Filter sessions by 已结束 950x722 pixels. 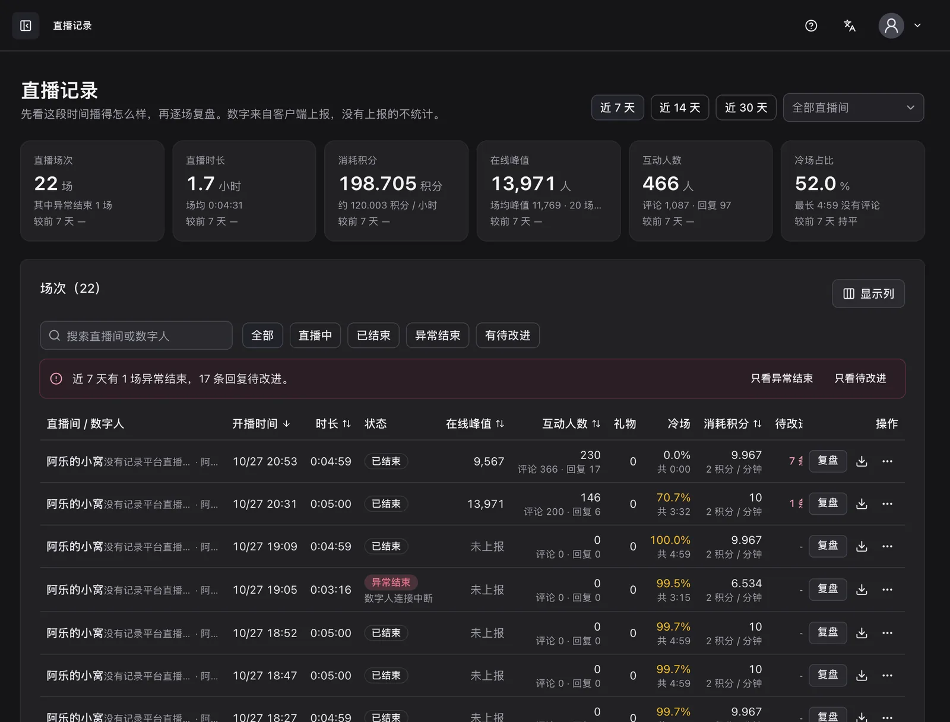(x=373, y=335)
